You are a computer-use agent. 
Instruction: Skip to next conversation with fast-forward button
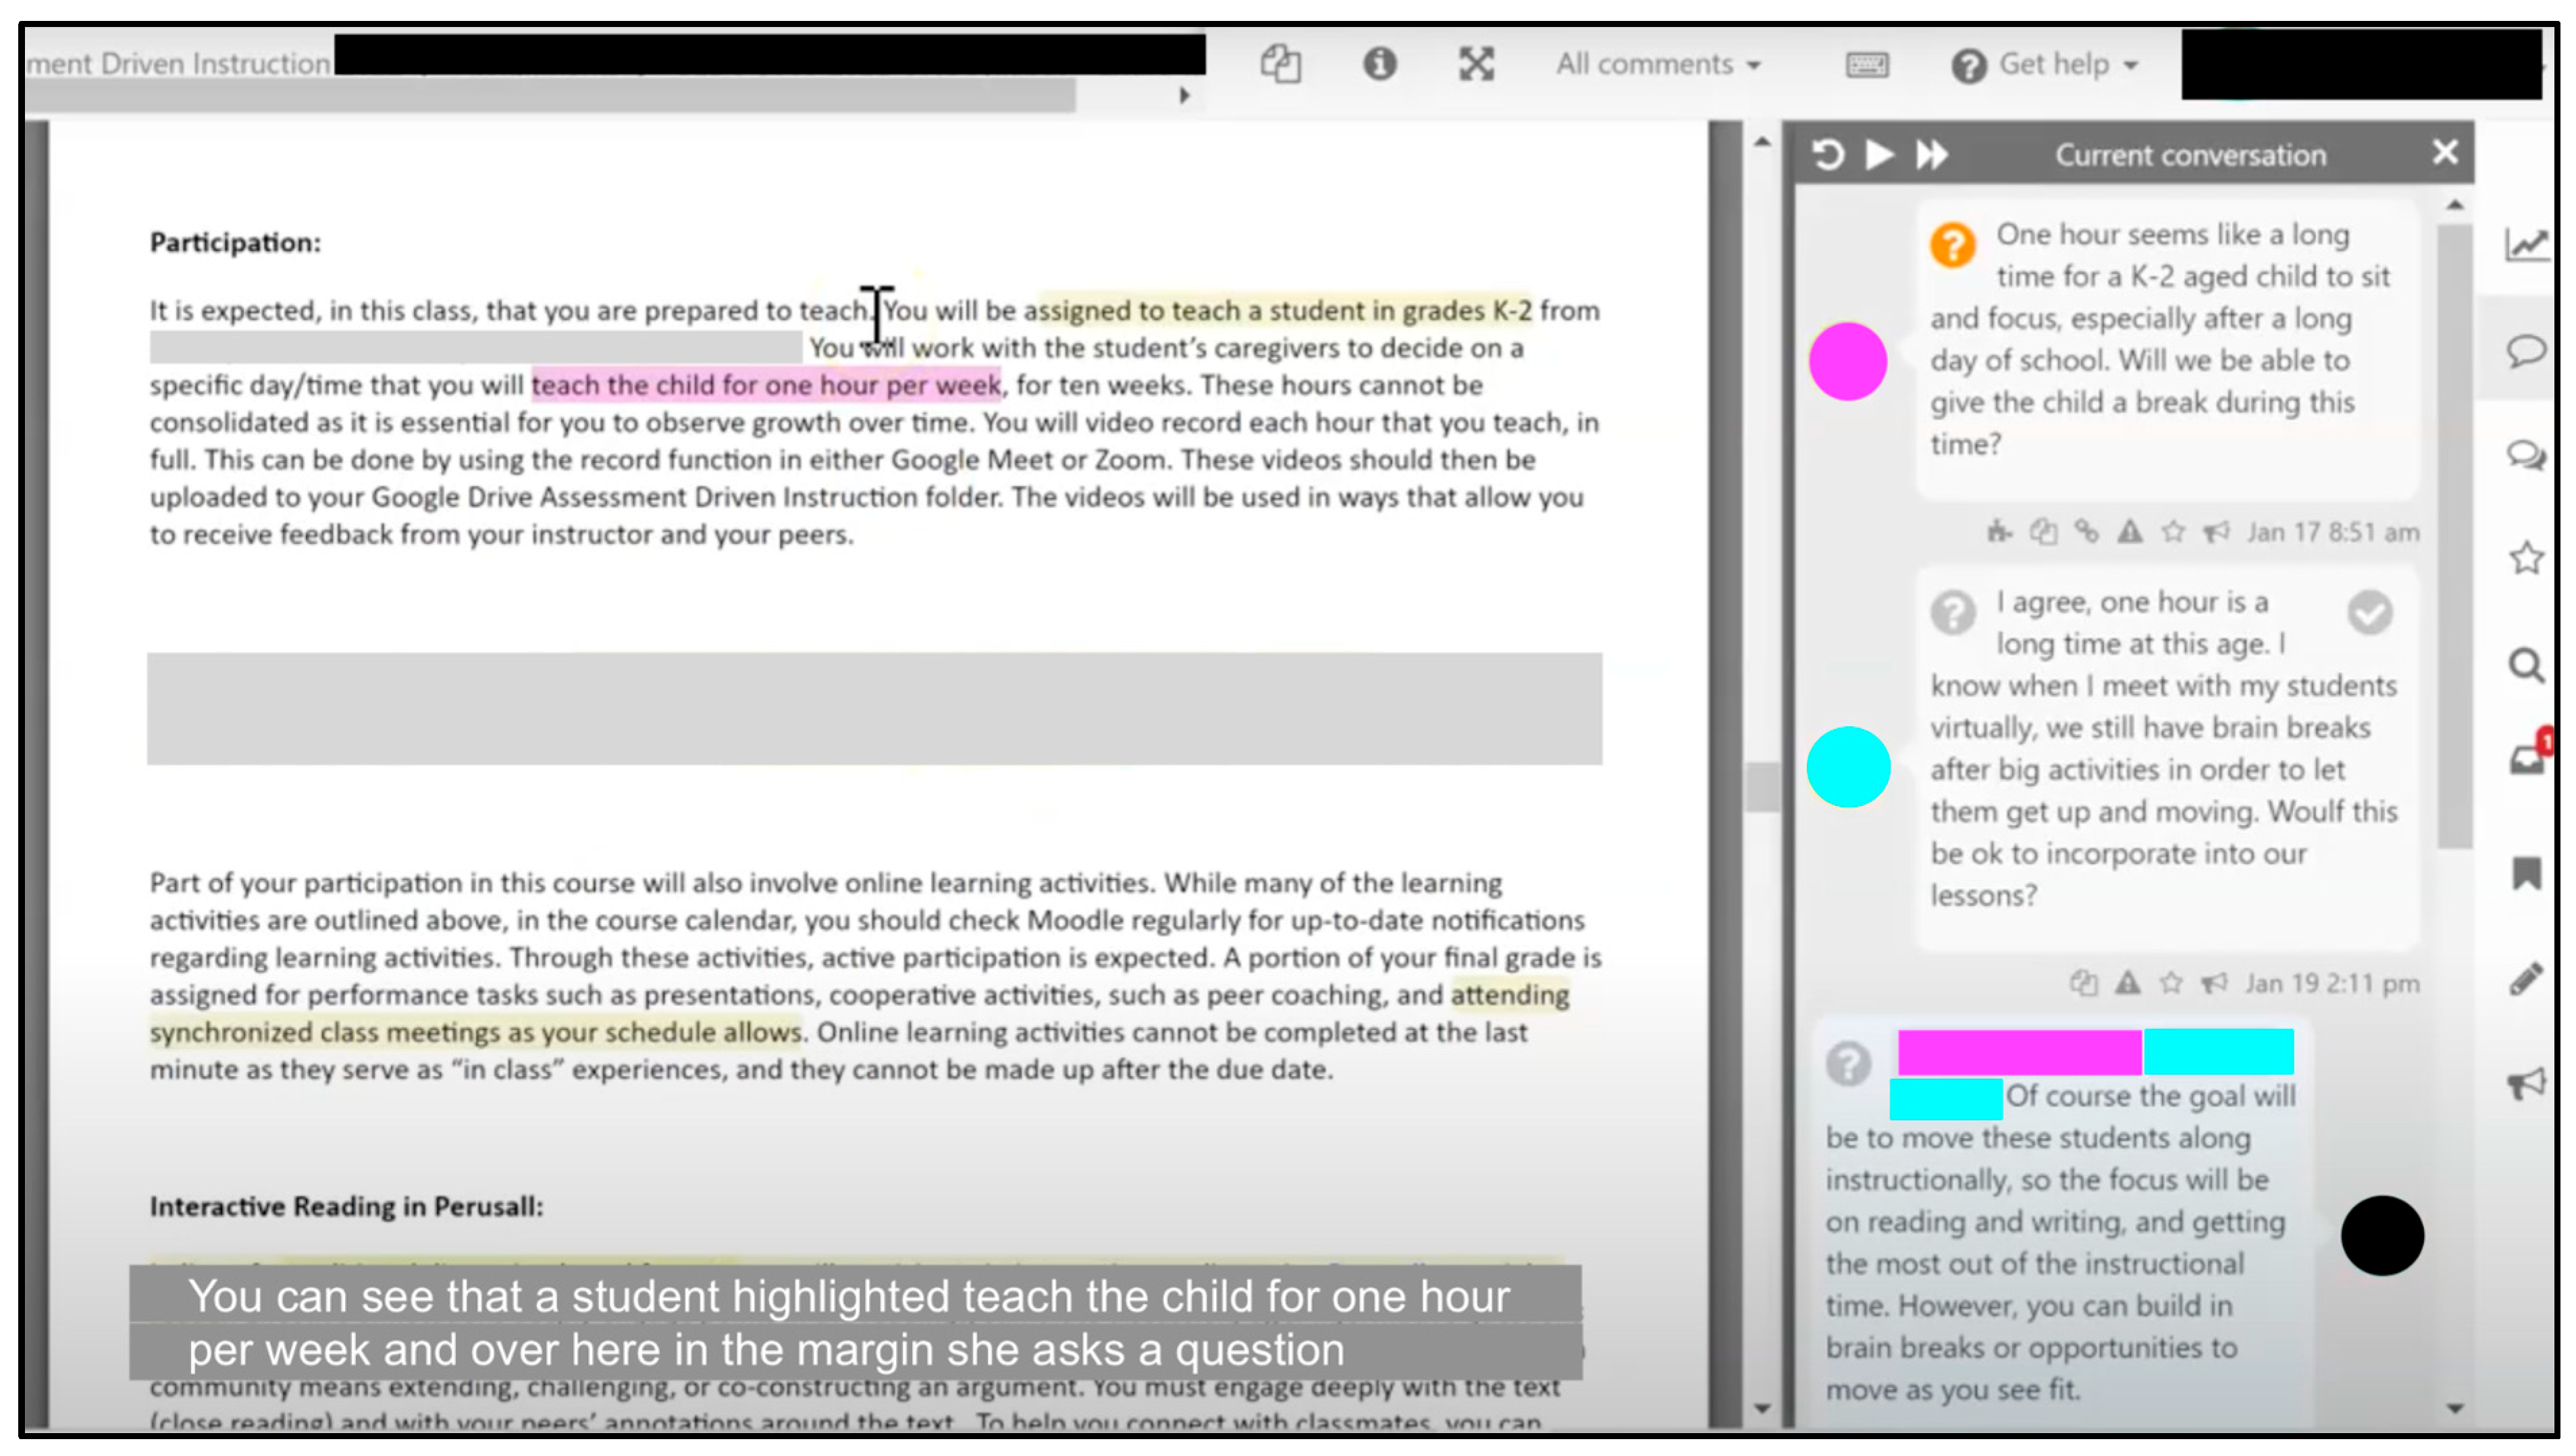[x=1932, y=155]
